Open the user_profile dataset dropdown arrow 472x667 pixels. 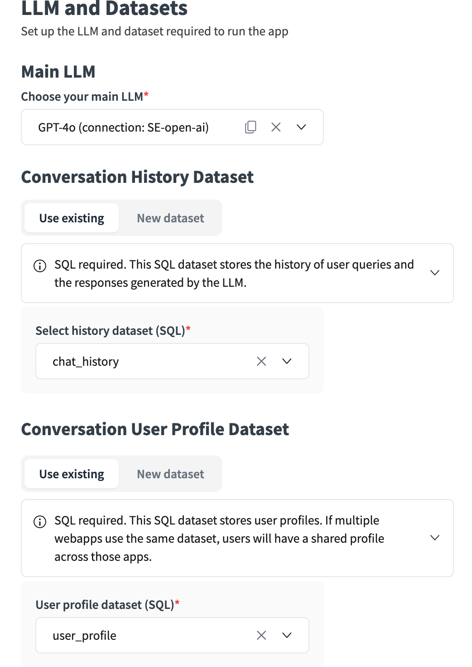(x=287, y=635)
